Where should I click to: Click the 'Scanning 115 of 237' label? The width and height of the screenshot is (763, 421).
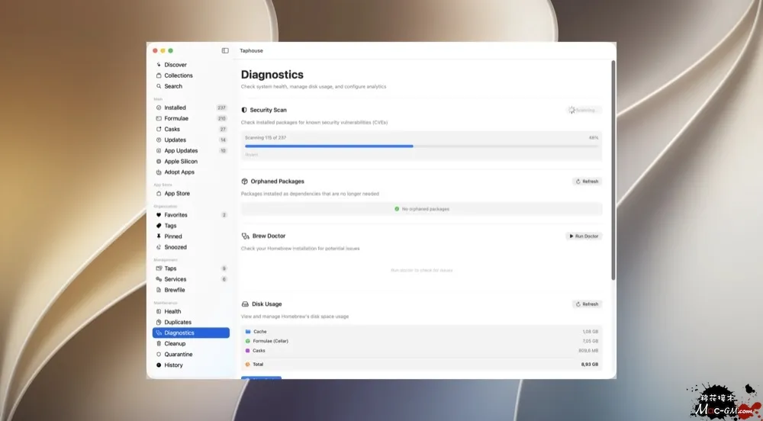pyautogui.click(x=266, y=137)
